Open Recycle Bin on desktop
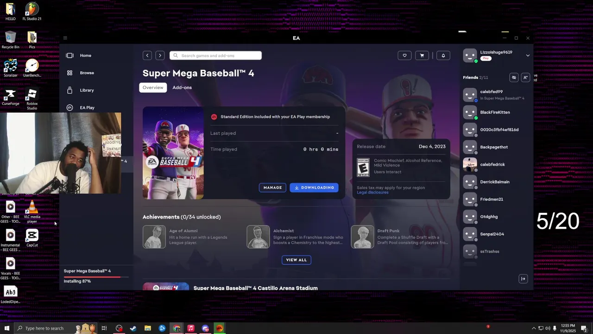Viewport: 593px width, 334px height. click(10, 40)
